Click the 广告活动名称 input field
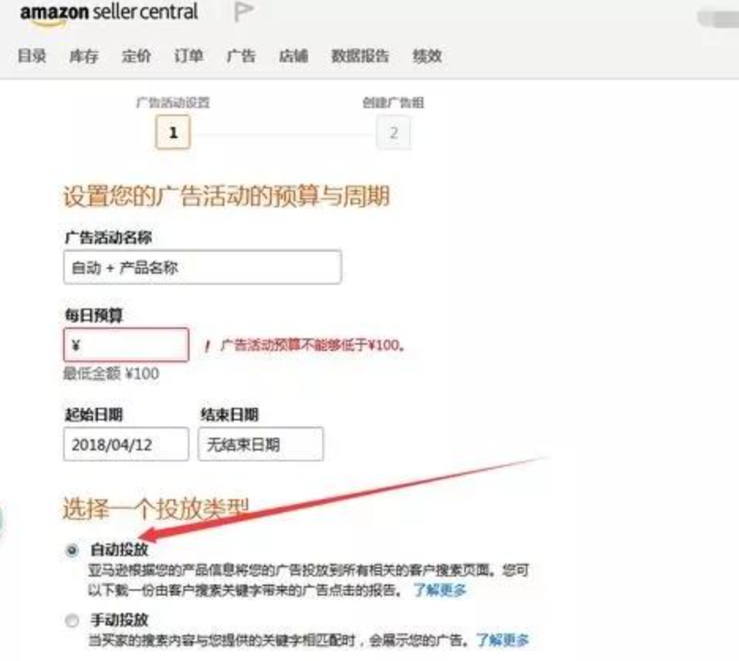 (202, 267)
